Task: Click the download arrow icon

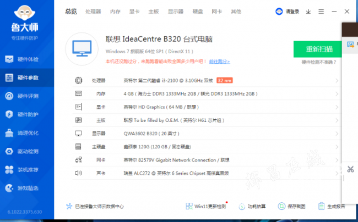Action: pos(308,12)
